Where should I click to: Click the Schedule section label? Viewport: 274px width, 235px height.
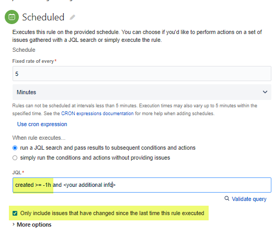point(24,50)
